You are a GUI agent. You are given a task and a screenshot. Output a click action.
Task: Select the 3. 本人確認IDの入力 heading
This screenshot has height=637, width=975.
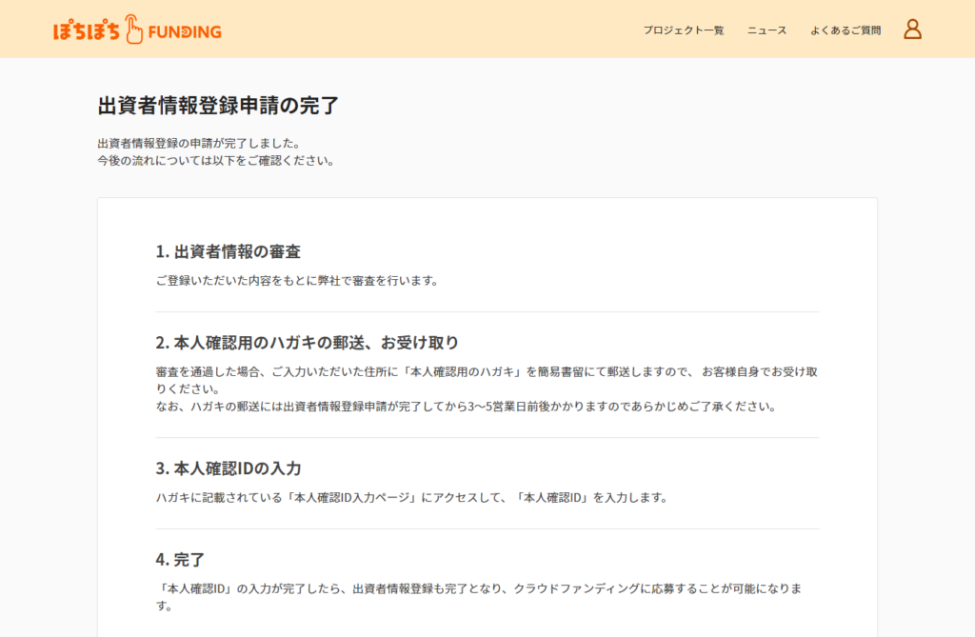(x=229, y=468)
